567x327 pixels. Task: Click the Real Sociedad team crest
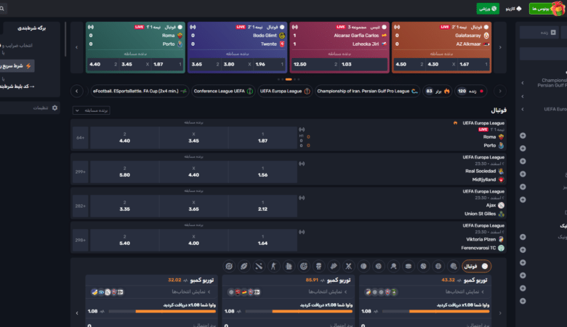(x=501, y=171)
